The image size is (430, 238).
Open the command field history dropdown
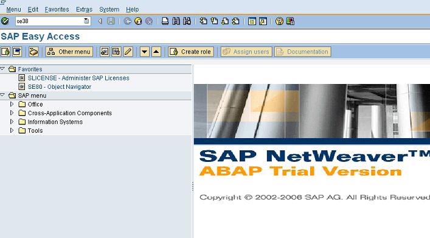86,21
